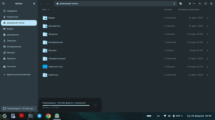Open the Wi-Fi network indicator

coord(165,116)
